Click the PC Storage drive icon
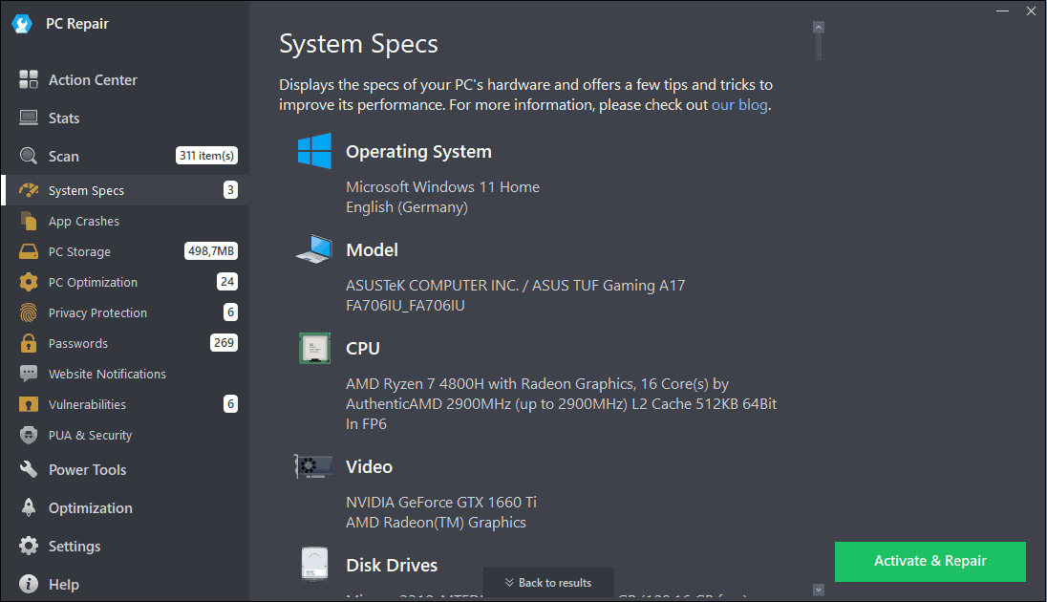This screenshot has width=1047, height=602. click(x=29, y=252)
